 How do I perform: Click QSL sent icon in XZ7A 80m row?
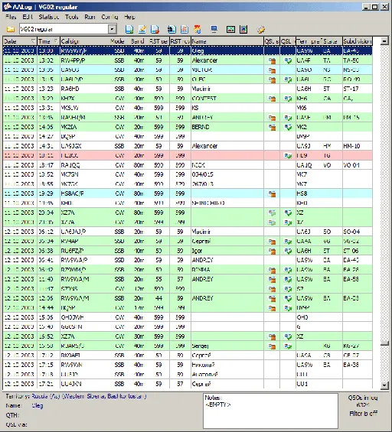[272, 213]
